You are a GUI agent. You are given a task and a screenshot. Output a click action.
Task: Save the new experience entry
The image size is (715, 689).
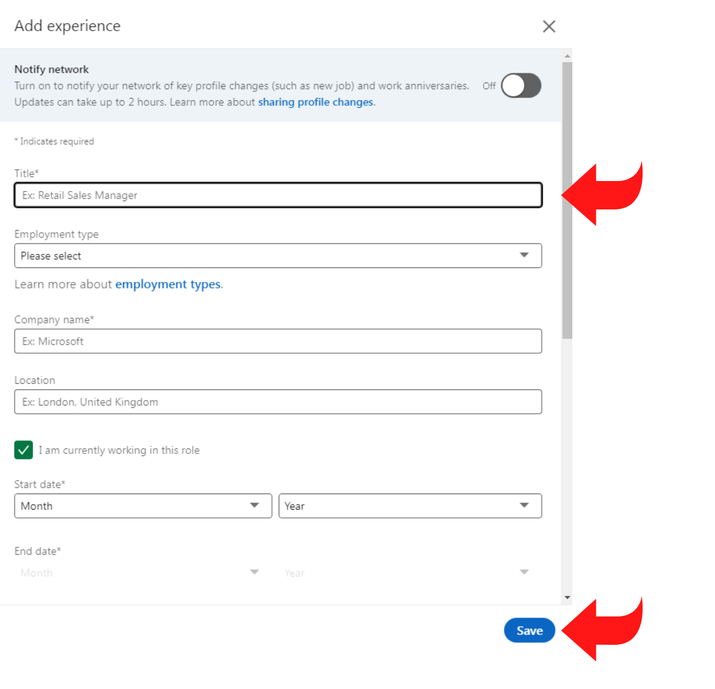coord(529,630)
